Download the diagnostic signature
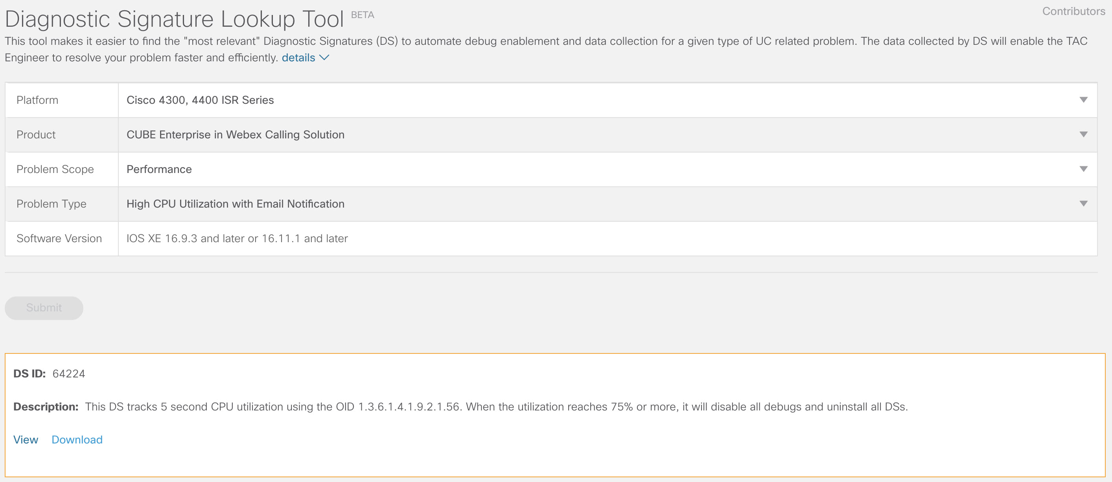This screenshot has width=1112, height=482. (x=77, y=439)
